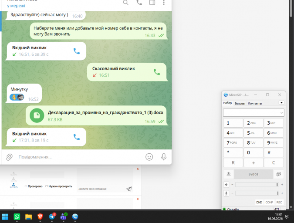Click the Декларация_за_промяна_на_гражданството_1 (3).docx filename
The image size is (294, 223).
105,112
